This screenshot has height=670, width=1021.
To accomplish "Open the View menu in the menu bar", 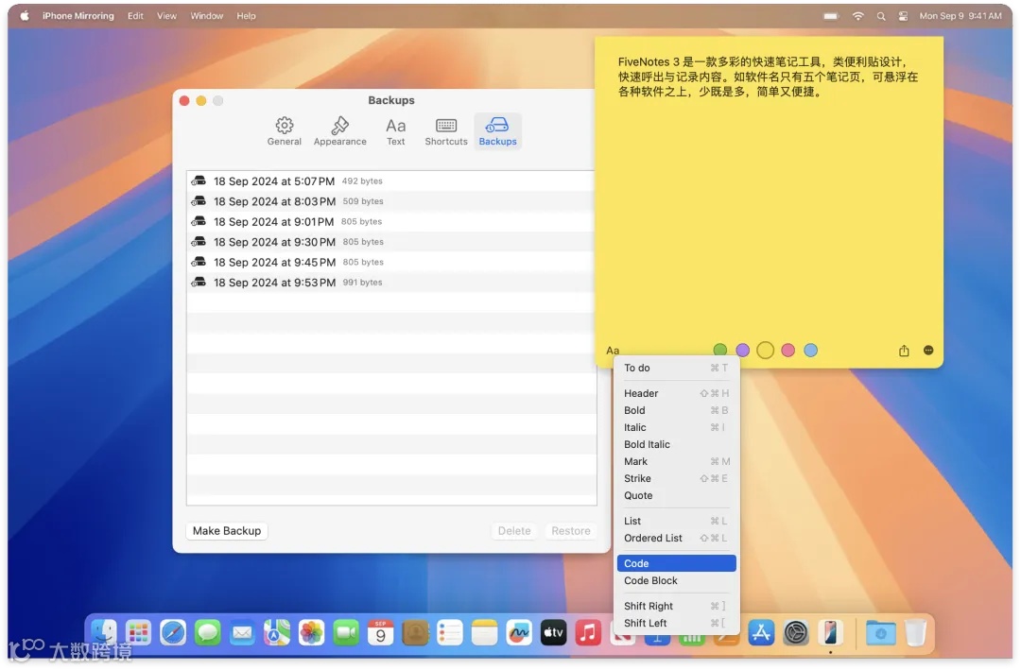I will click(166, 16).
